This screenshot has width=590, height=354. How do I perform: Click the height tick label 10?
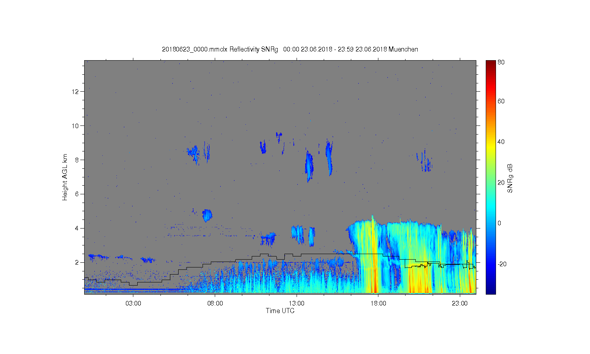coord(76,125)
